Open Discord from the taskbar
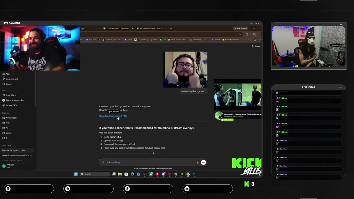 point(163,174)
